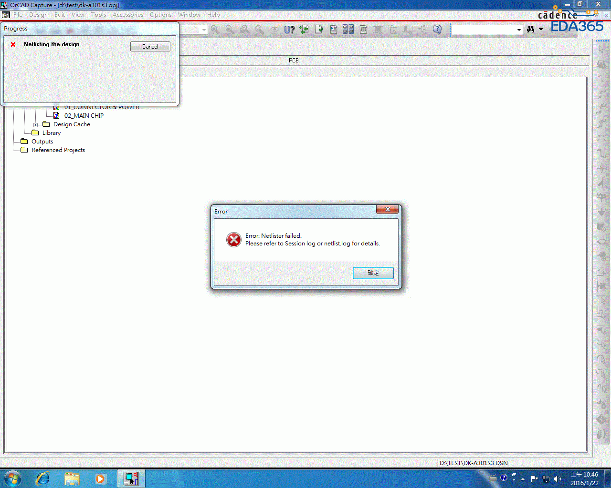Select the 02_MAIN CHIP schematic page
The image size is (611, 488).
click(x=84, y=116)
